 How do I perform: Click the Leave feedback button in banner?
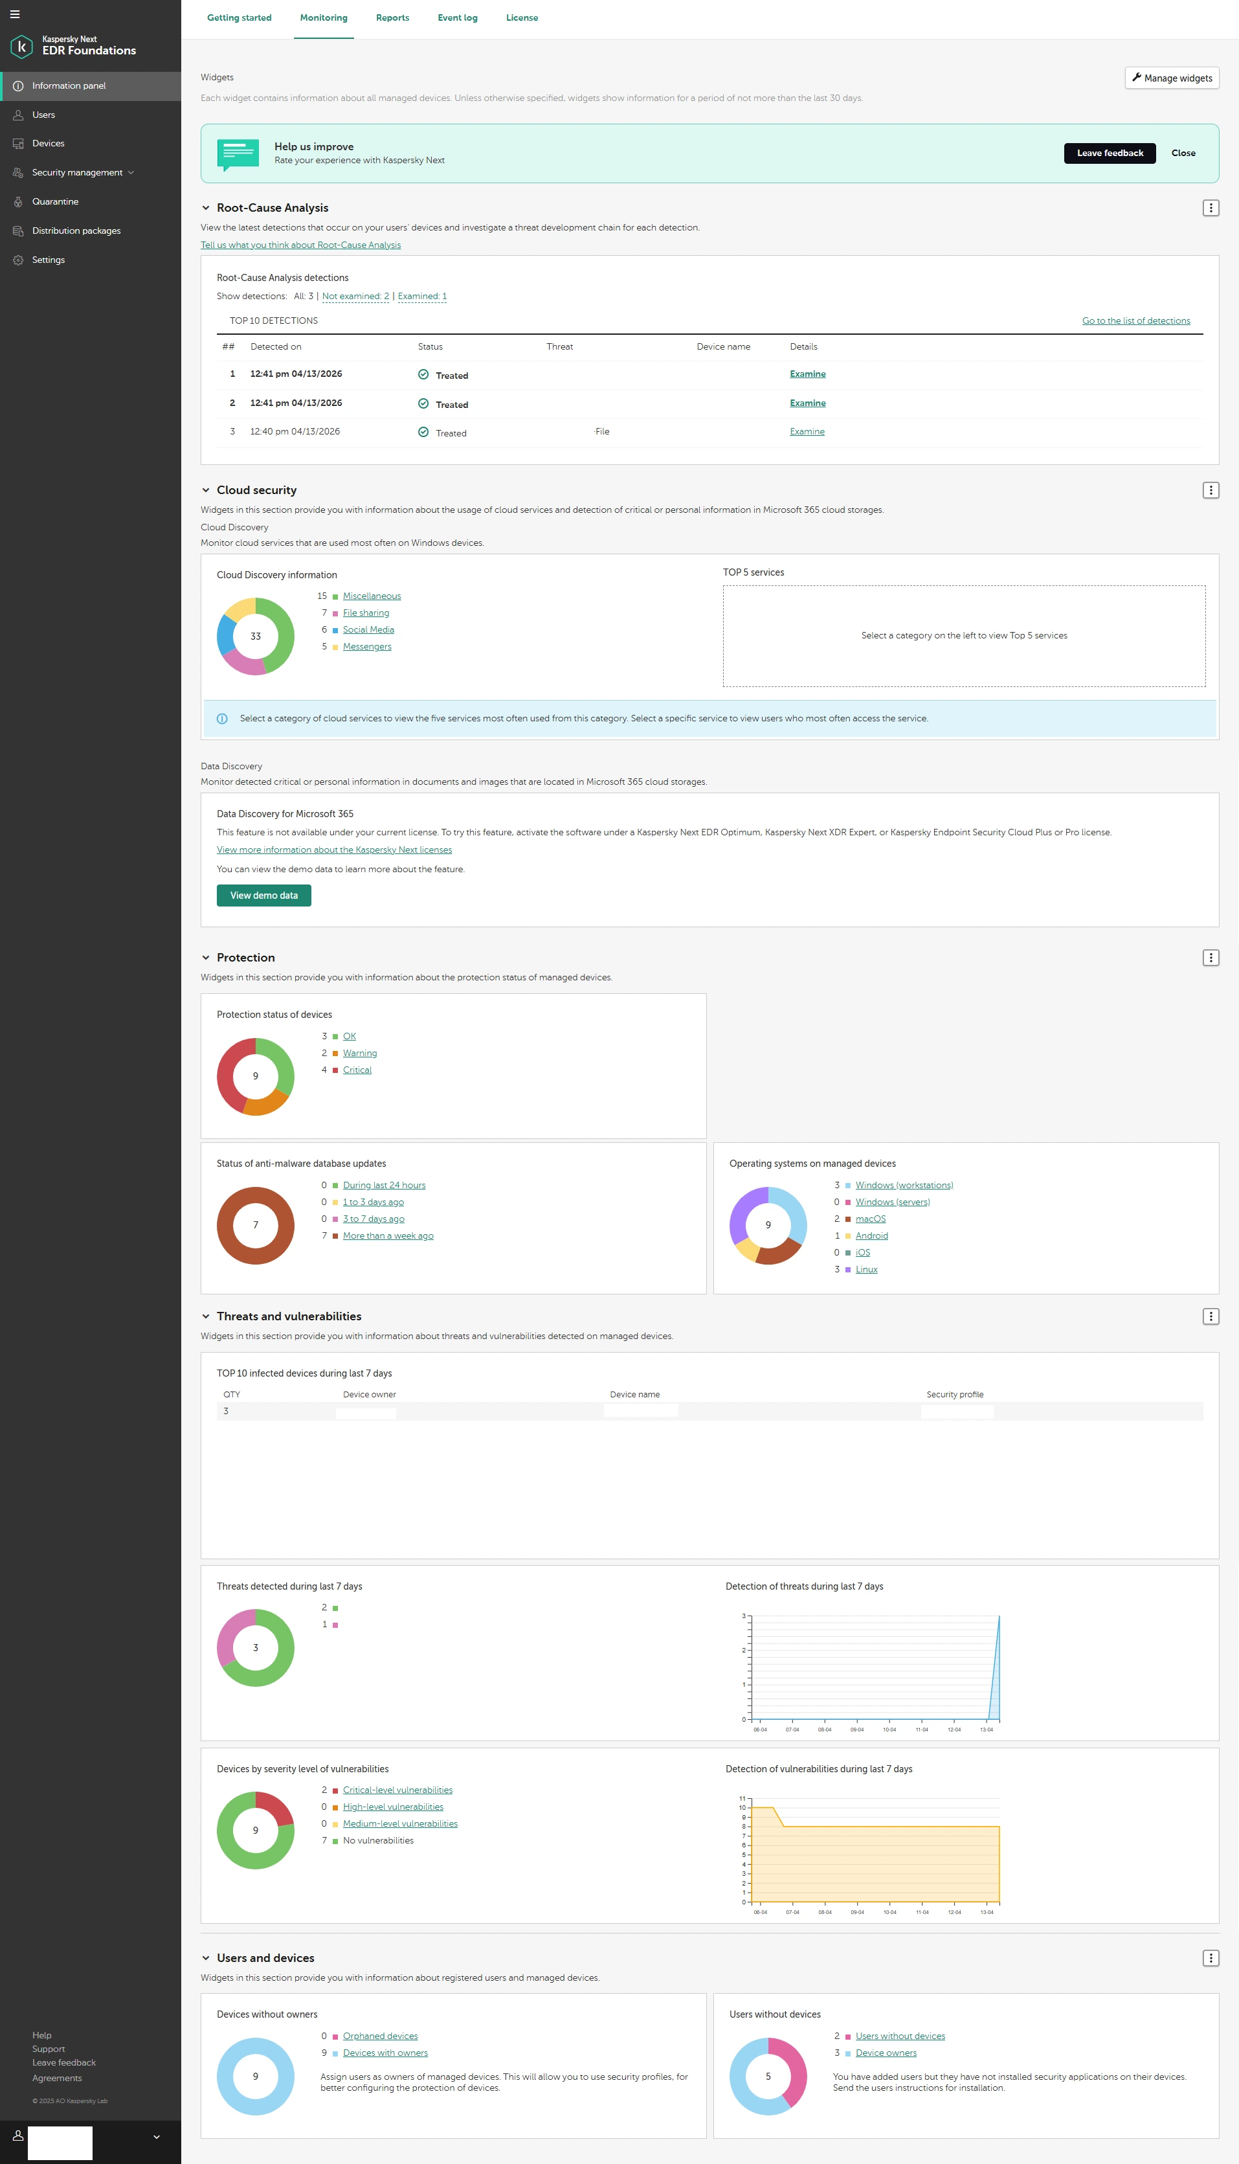coord(1110,153)
